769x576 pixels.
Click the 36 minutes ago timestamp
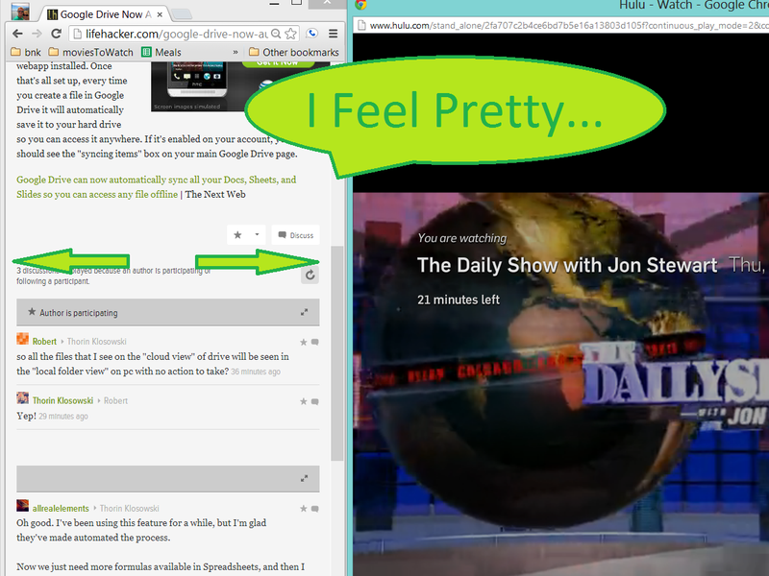pyautogui.click(x=256, y=372)
